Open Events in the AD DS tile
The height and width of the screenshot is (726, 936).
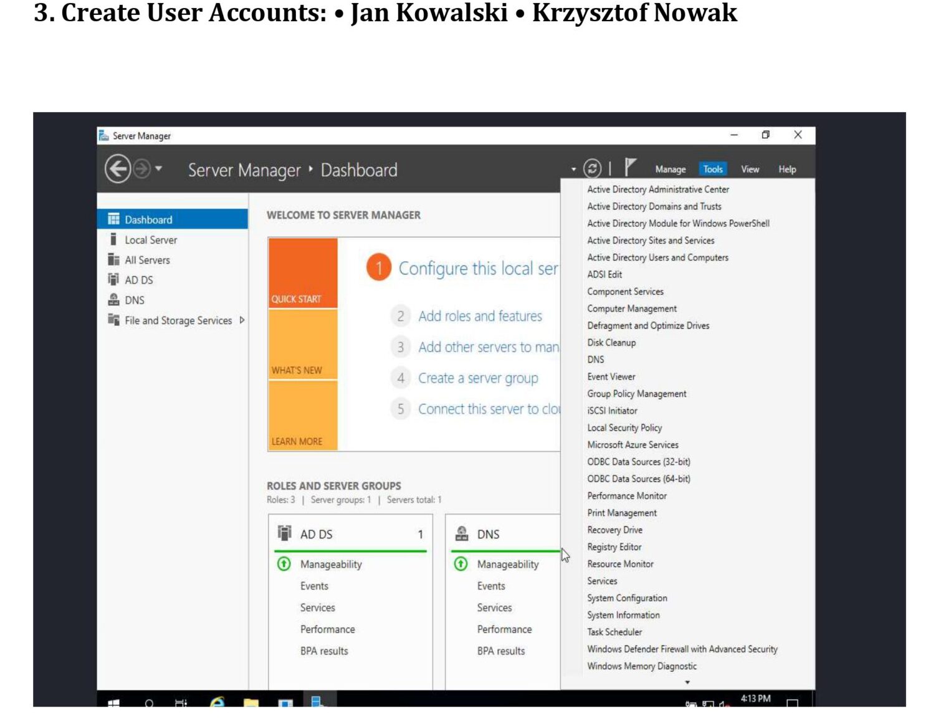314,586
